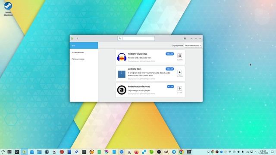The width and height of the screenshot is (276, 155).
Task: Click the green round icon in the taskbar
Action: click(x=151, y=152)
